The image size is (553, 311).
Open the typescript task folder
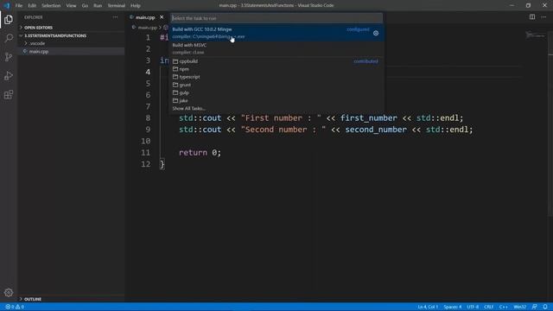pyautogui.click(x=276, y=77)
